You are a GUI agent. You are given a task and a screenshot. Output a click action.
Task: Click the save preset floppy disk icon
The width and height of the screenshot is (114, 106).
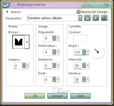[87, 18]
